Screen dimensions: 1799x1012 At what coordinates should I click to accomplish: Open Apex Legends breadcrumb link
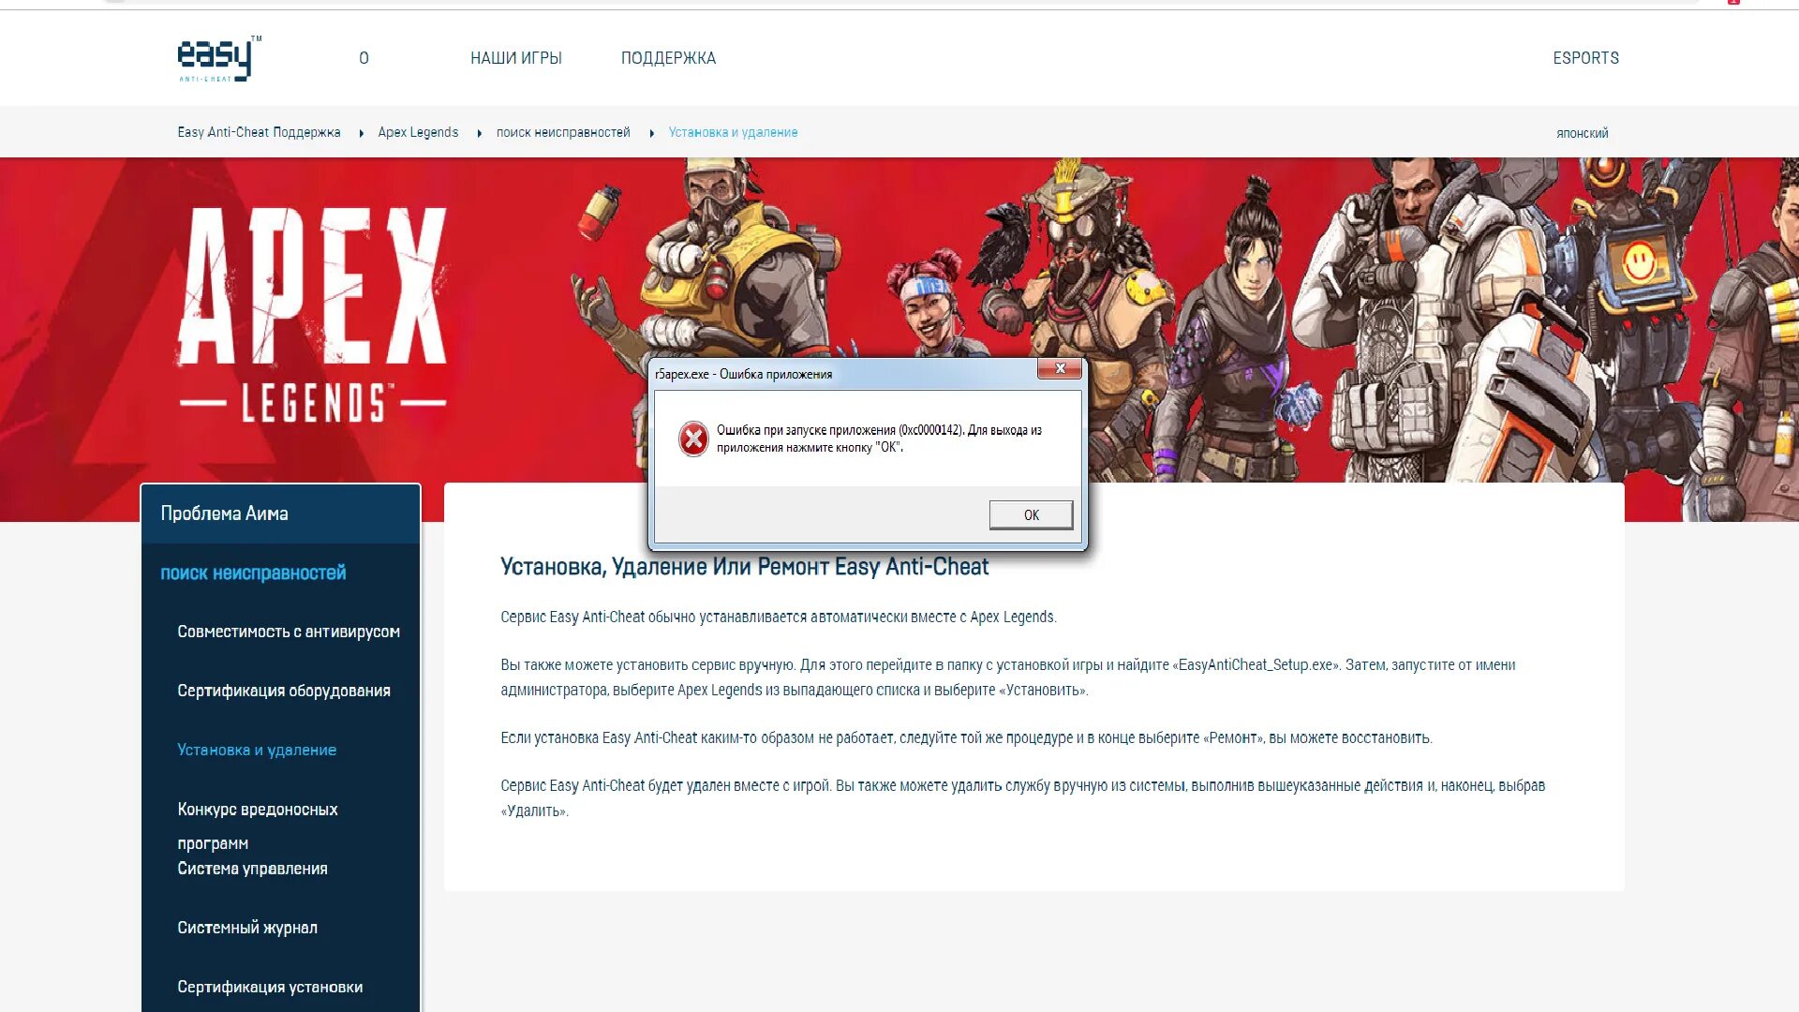pyautogui.click(x=418, y=132)
